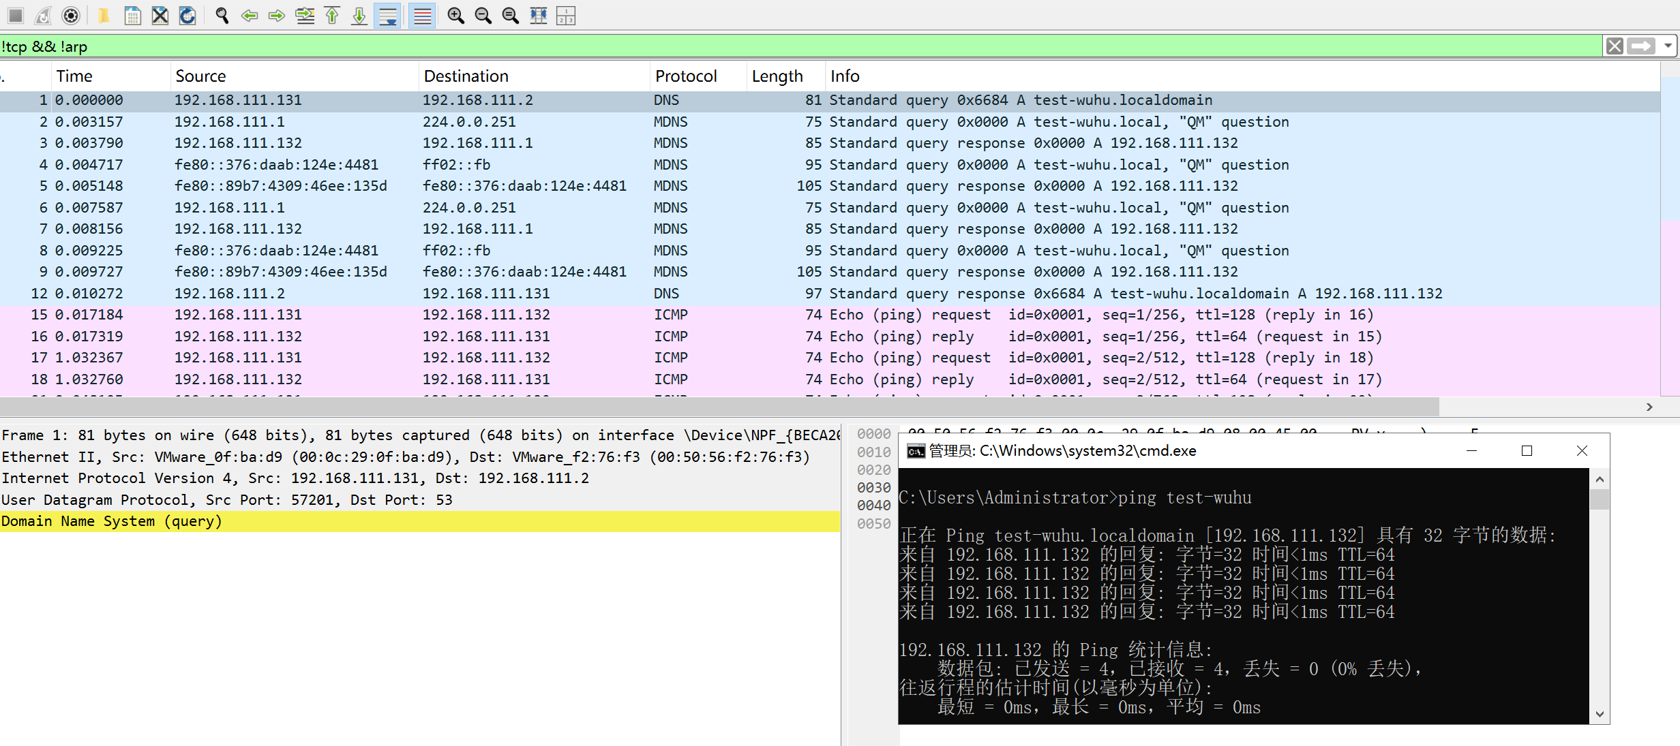1680x746 pixels.
Task: Reload the capture file icon
Action: 187,15
